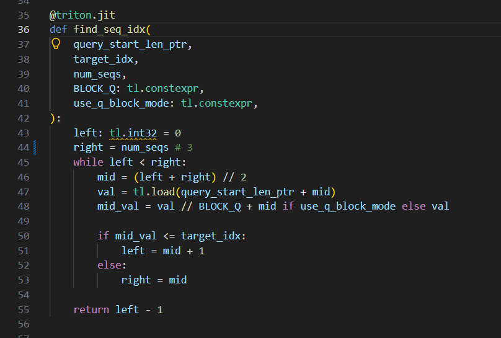Click the @triton.jit decorator
Screen dimensions: 501x338
[82, 15]
